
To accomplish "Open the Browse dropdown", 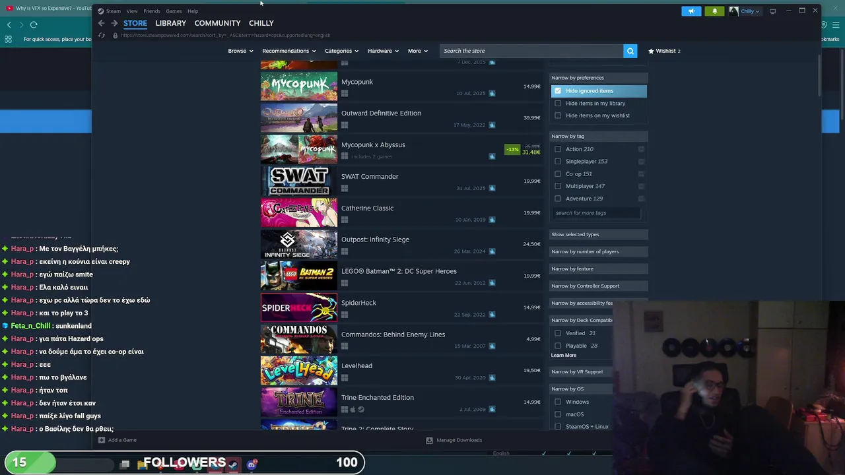I will 240,51.
